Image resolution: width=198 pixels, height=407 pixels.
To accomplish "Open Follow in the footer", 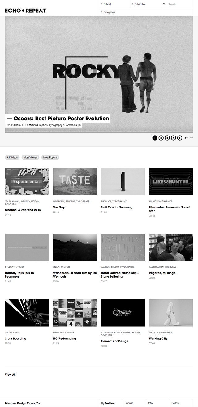I will (175, 403).
